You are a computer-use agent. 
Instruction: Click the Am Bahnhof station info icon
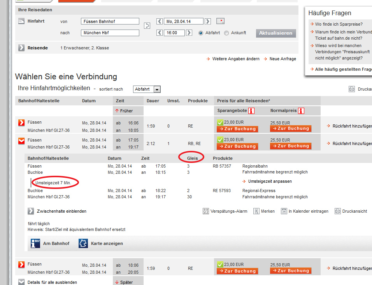[35, 243]
